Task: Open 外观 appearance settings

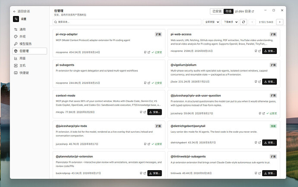Action: tap(29, 36)
